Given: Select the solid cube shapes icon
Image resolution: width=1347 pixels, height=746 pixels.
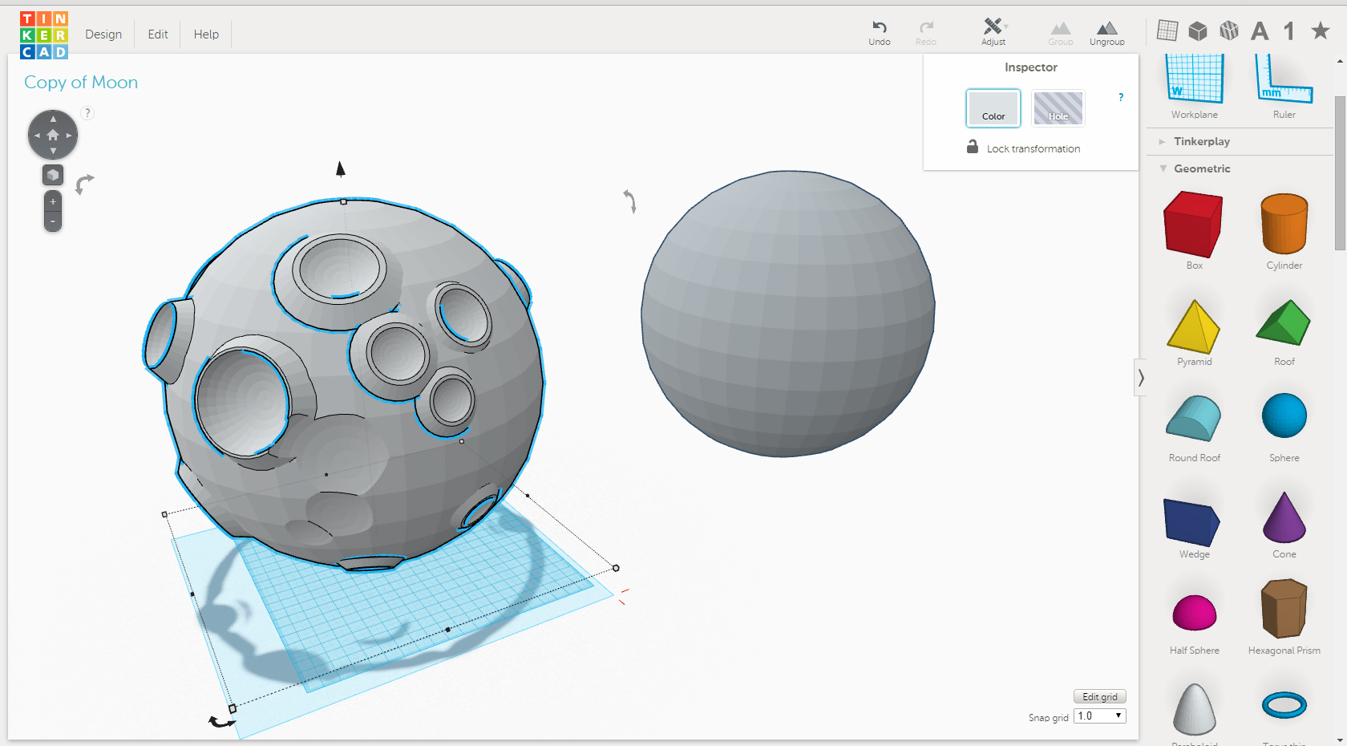Looking at the screenshot, I should 1198,30.
